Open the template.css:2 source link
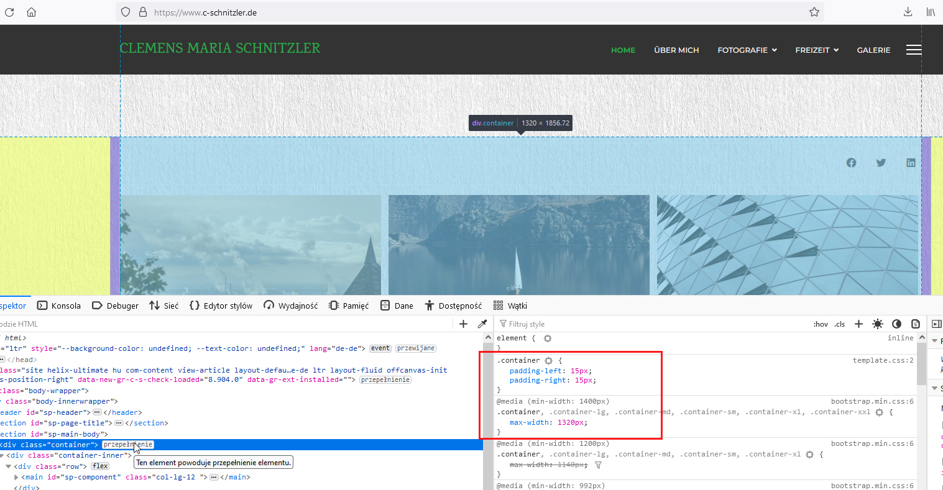Viewport: 943px width, 490px height. coord(883,360)
